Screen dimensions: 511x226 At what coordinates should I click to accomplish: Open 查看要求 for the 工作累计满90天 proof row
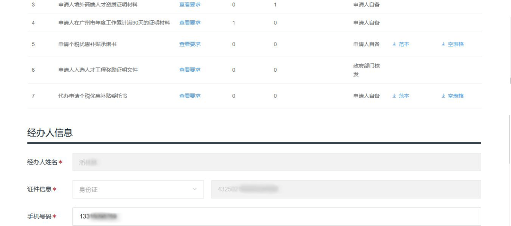(x=190, y=23)
